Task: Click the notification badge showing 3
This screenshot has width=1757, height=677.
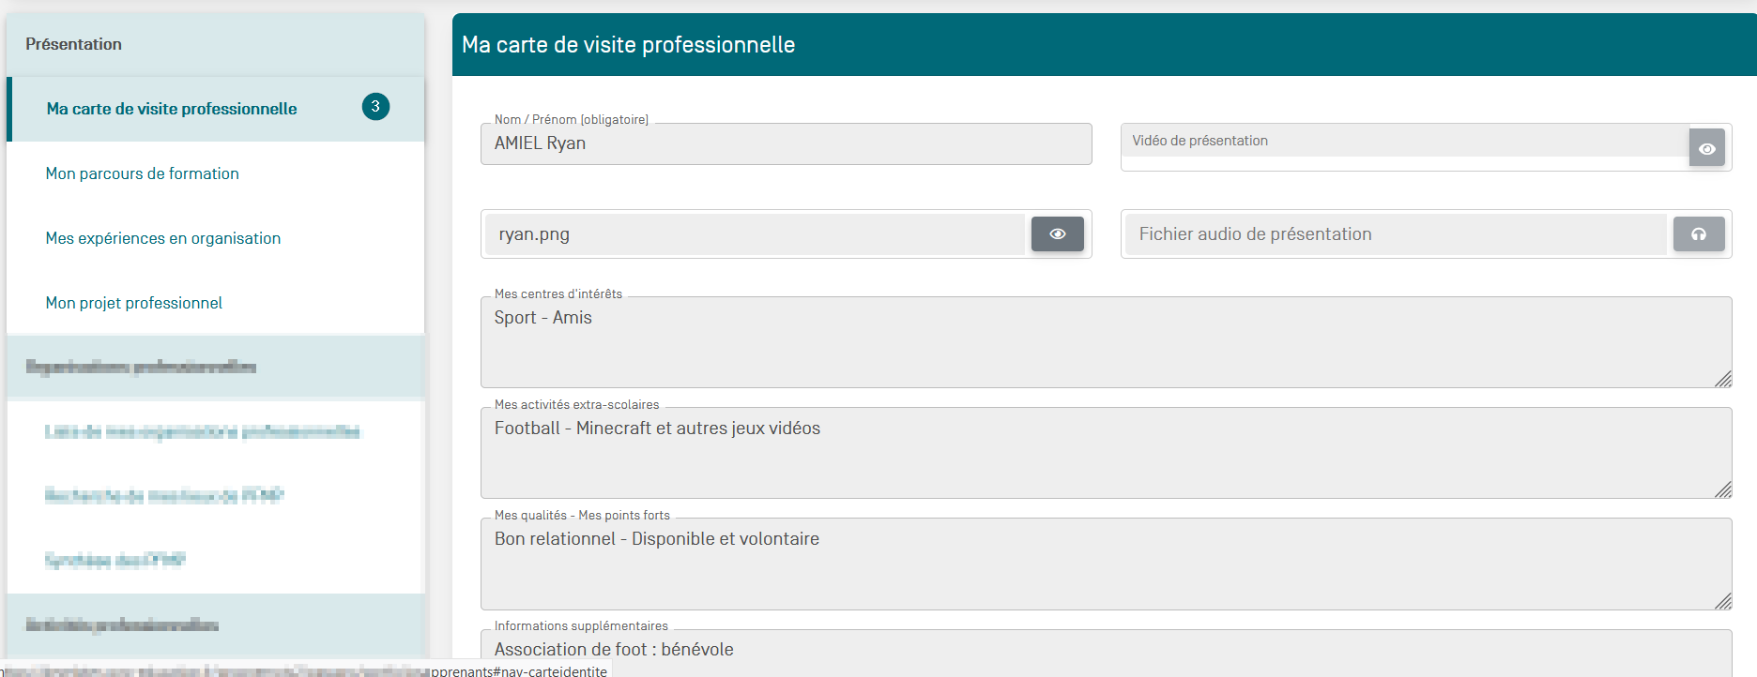Action: point(375,107)
